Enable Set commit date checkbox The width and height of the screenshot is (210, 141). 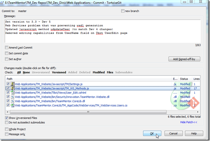(7, 53)
